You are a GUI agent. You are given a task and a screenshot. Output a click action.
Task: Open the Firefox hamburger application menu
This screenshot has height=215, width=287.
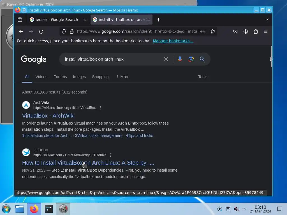point(266,31)
